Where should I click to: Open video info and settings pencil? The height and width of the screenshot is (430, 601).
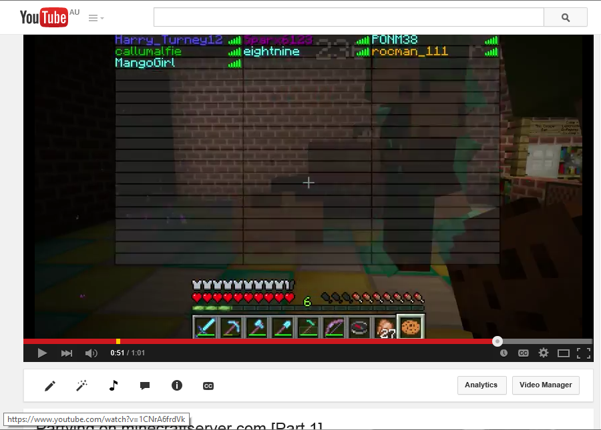tap(50, 385)
